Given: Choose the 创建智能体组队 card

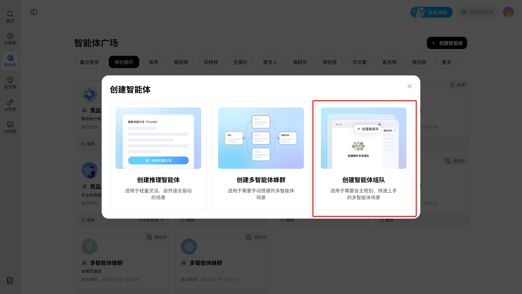Looking at the screenshot, I should tap(363, 156).
